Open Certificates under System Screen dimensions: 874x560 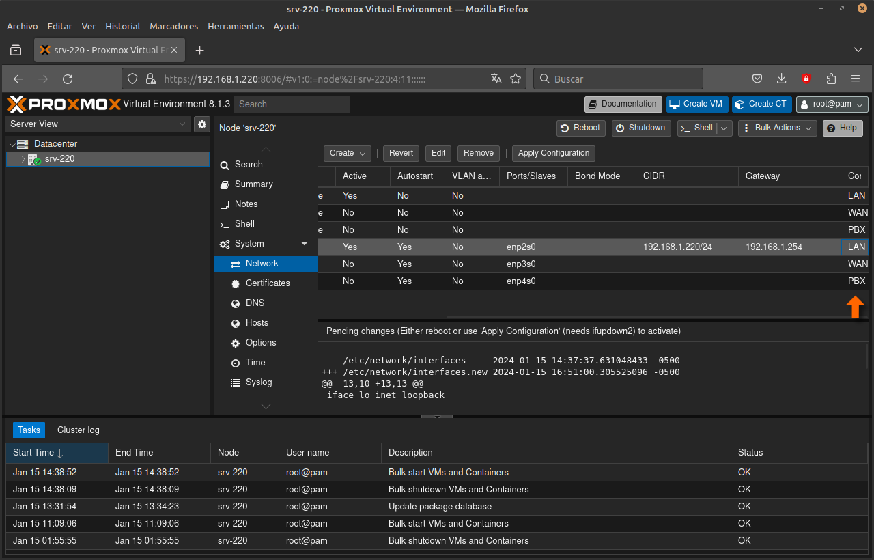(266, 283)
